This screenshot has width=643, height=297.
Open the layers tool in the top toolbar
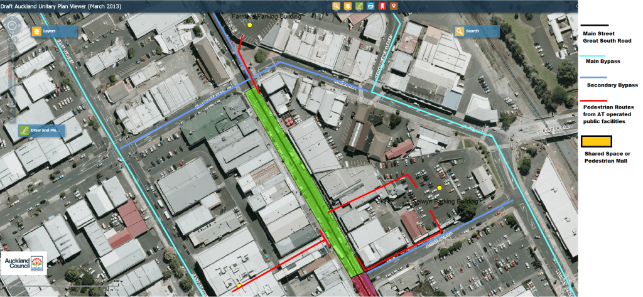tap(348, 6)
